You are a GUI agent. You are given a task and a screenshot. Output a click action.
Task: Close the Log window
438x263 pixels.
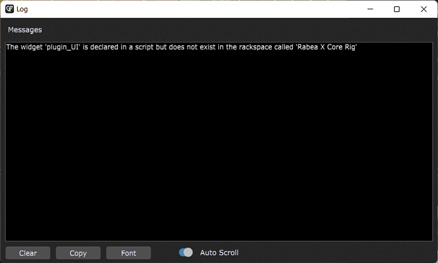[x=423, y=9]
